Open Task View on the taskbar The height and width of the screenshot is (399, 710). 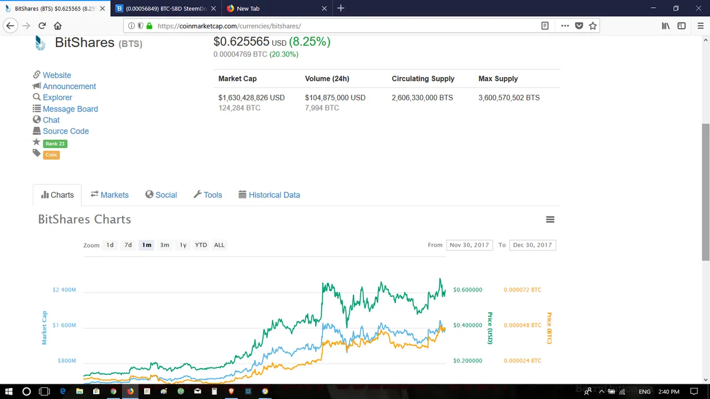point(44,391)
